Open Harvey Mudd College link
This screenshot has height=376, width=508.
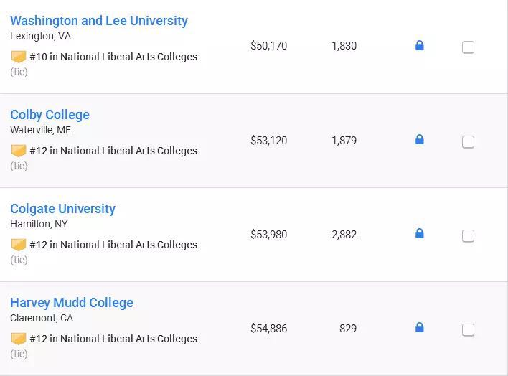(72, 303)
